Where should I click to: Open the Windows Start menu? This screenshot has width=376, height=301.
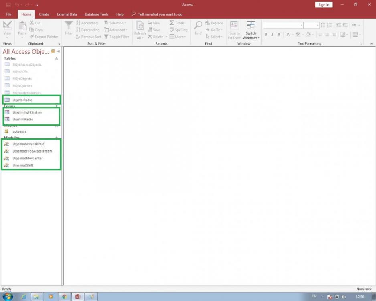pyautogui.click(x=8, y=297)
